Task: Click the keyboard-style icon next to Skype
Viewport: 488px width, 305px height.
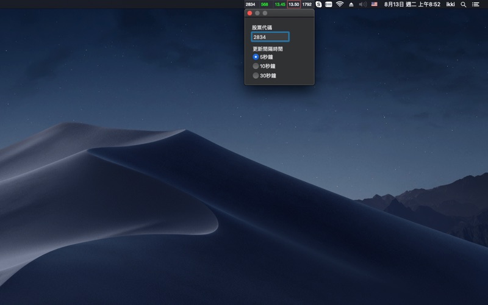Action: click(328, 4)
